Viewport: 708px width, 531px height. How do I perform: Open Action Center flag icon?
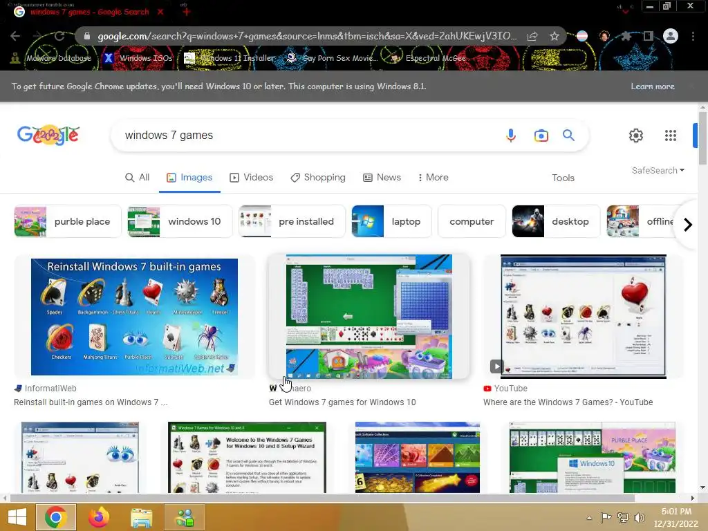coord(606,517)
